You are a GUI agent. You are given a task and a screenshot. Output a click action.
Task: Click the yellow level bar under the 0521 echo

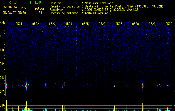pyautogui.click(x=26, y=106)
